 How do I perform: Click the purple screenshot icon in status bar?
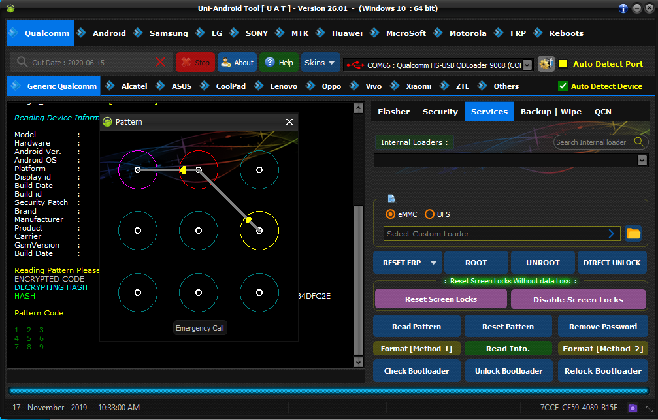633,408
